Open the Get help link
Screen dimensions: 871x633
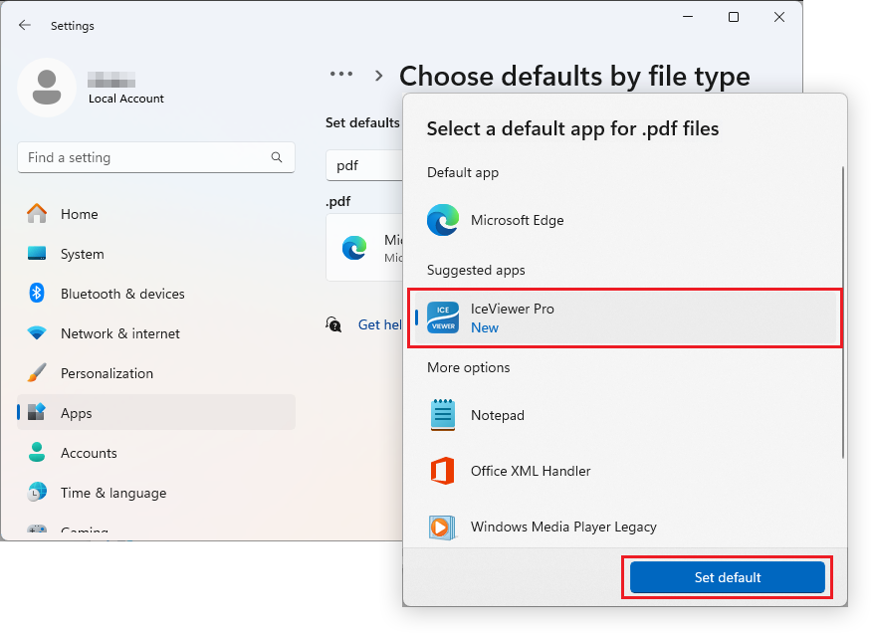coord(379,324)
